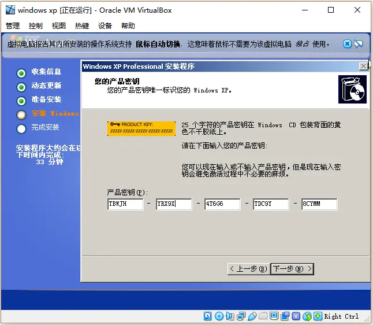
Task: Click the display settings status icon
Action: pos(274,316)
